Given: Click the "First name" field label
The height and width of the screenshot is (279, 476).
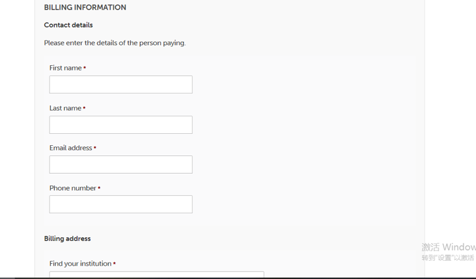Looking at the screenshot, I should [65, 68].
